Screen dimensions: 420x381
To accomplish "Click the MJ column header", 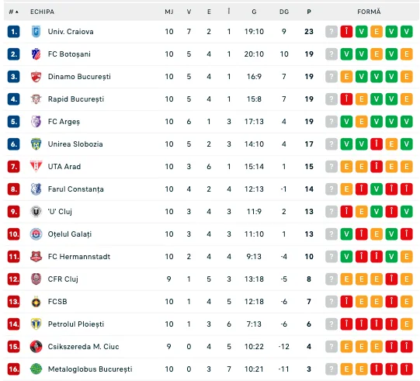I will (169, 12).
